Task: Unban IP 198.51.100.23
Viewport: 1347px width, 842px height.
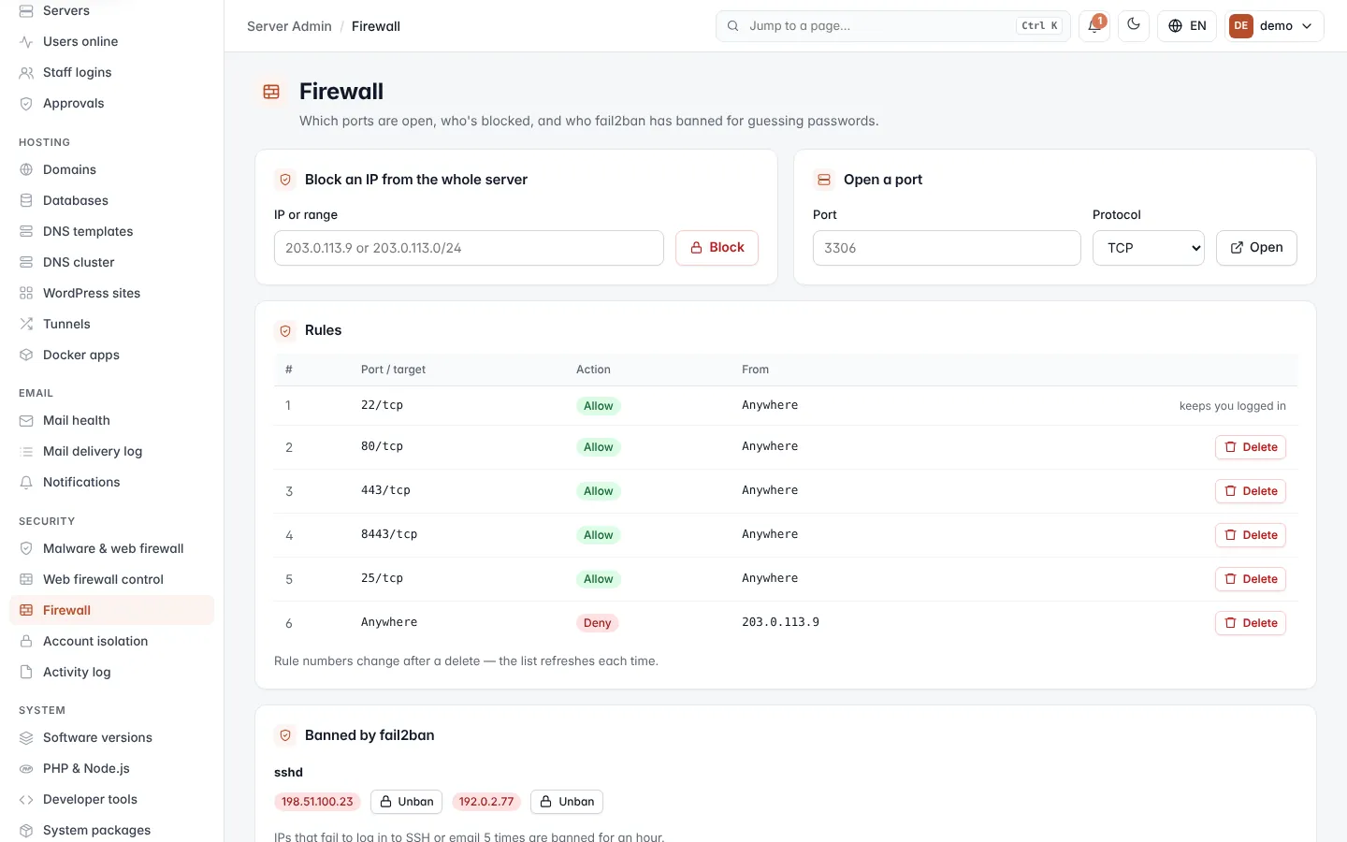Action: (406, 802)
